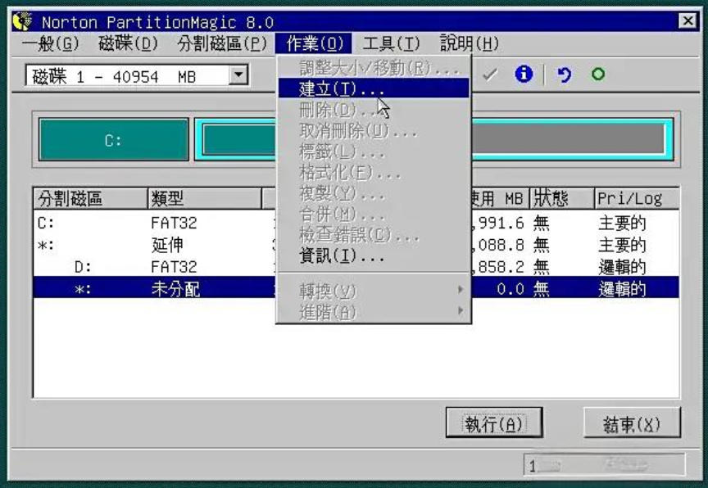Screen dimensions: 708x488
Task: Click FAT32 type in the C: row
Action: coord(174,223)
